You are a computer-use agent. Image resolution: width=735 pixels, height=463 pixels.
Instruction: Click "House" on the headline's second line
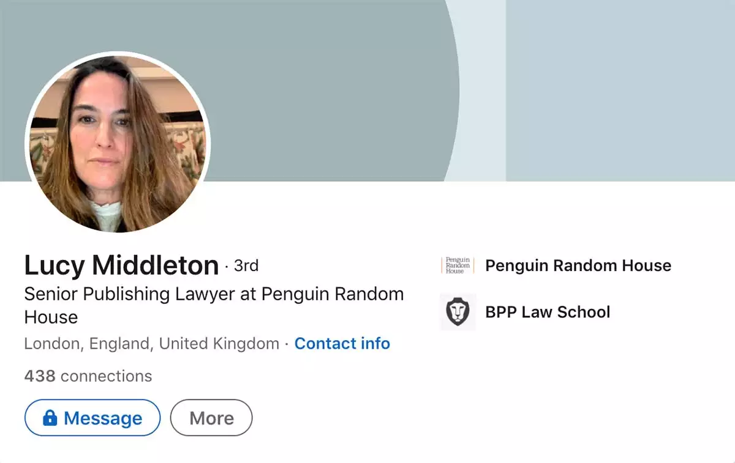coord(51,317)
